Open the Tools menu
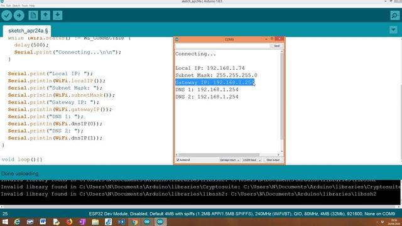Image resolution: width=402 pixels, height=226 pixels. tap(24, 6)
